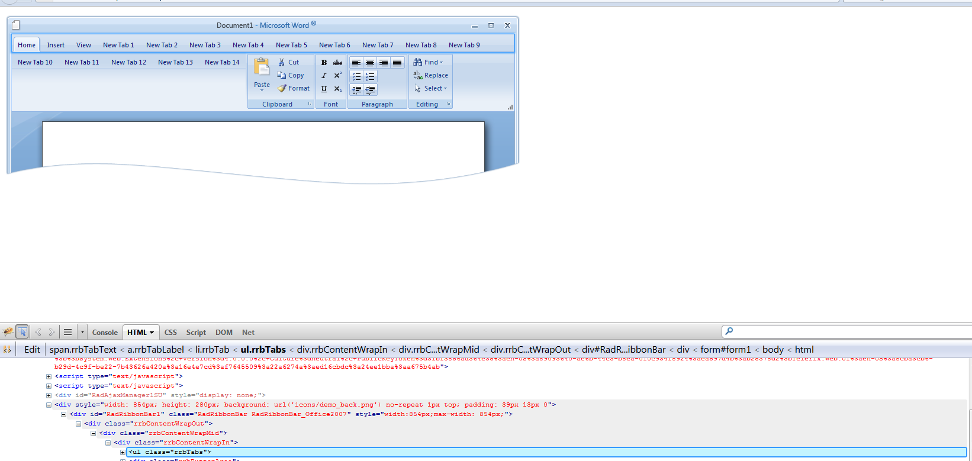Image resolution: width=972 pixels, height=461 pixels.
Task: Click the Cut scissors button
Action: (288, 62)
